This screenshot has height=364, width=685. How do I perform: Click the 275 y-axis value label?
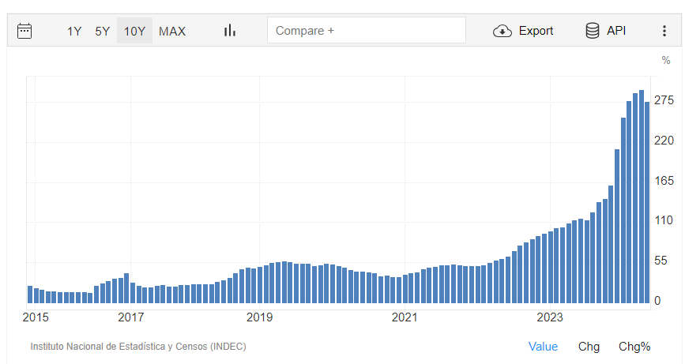(663, 100)
